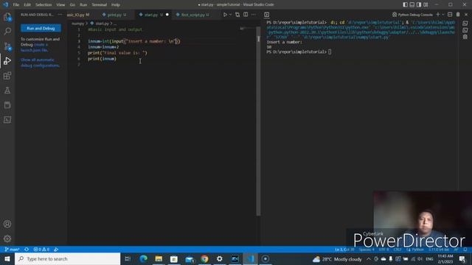Split the terminal panel
Image resolution: width=472 pixels, height=265 pixels.
pos(450,15)
